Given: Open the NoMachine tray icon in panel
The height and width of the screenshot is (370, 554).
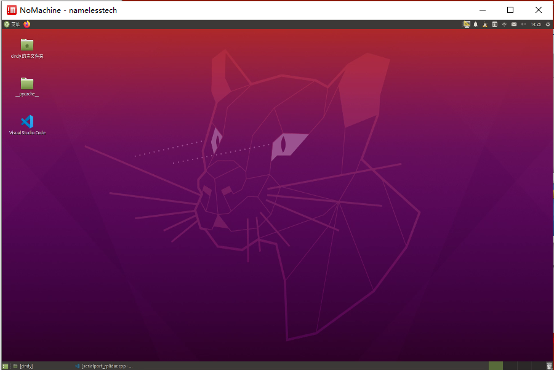Looking at the screenshot, I should coord(495,25).
